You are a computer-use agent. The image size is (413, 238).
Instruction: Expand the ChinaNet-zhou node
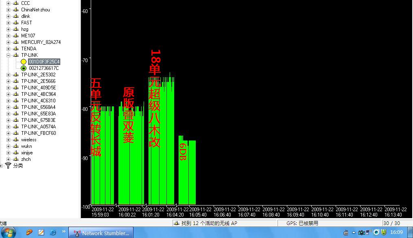pos(9,10)
